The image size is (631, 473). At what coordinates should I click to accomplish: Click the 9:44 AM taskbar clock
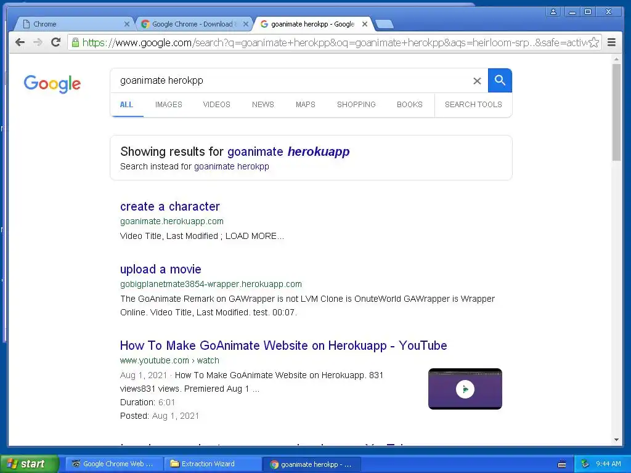pos(608,464)
